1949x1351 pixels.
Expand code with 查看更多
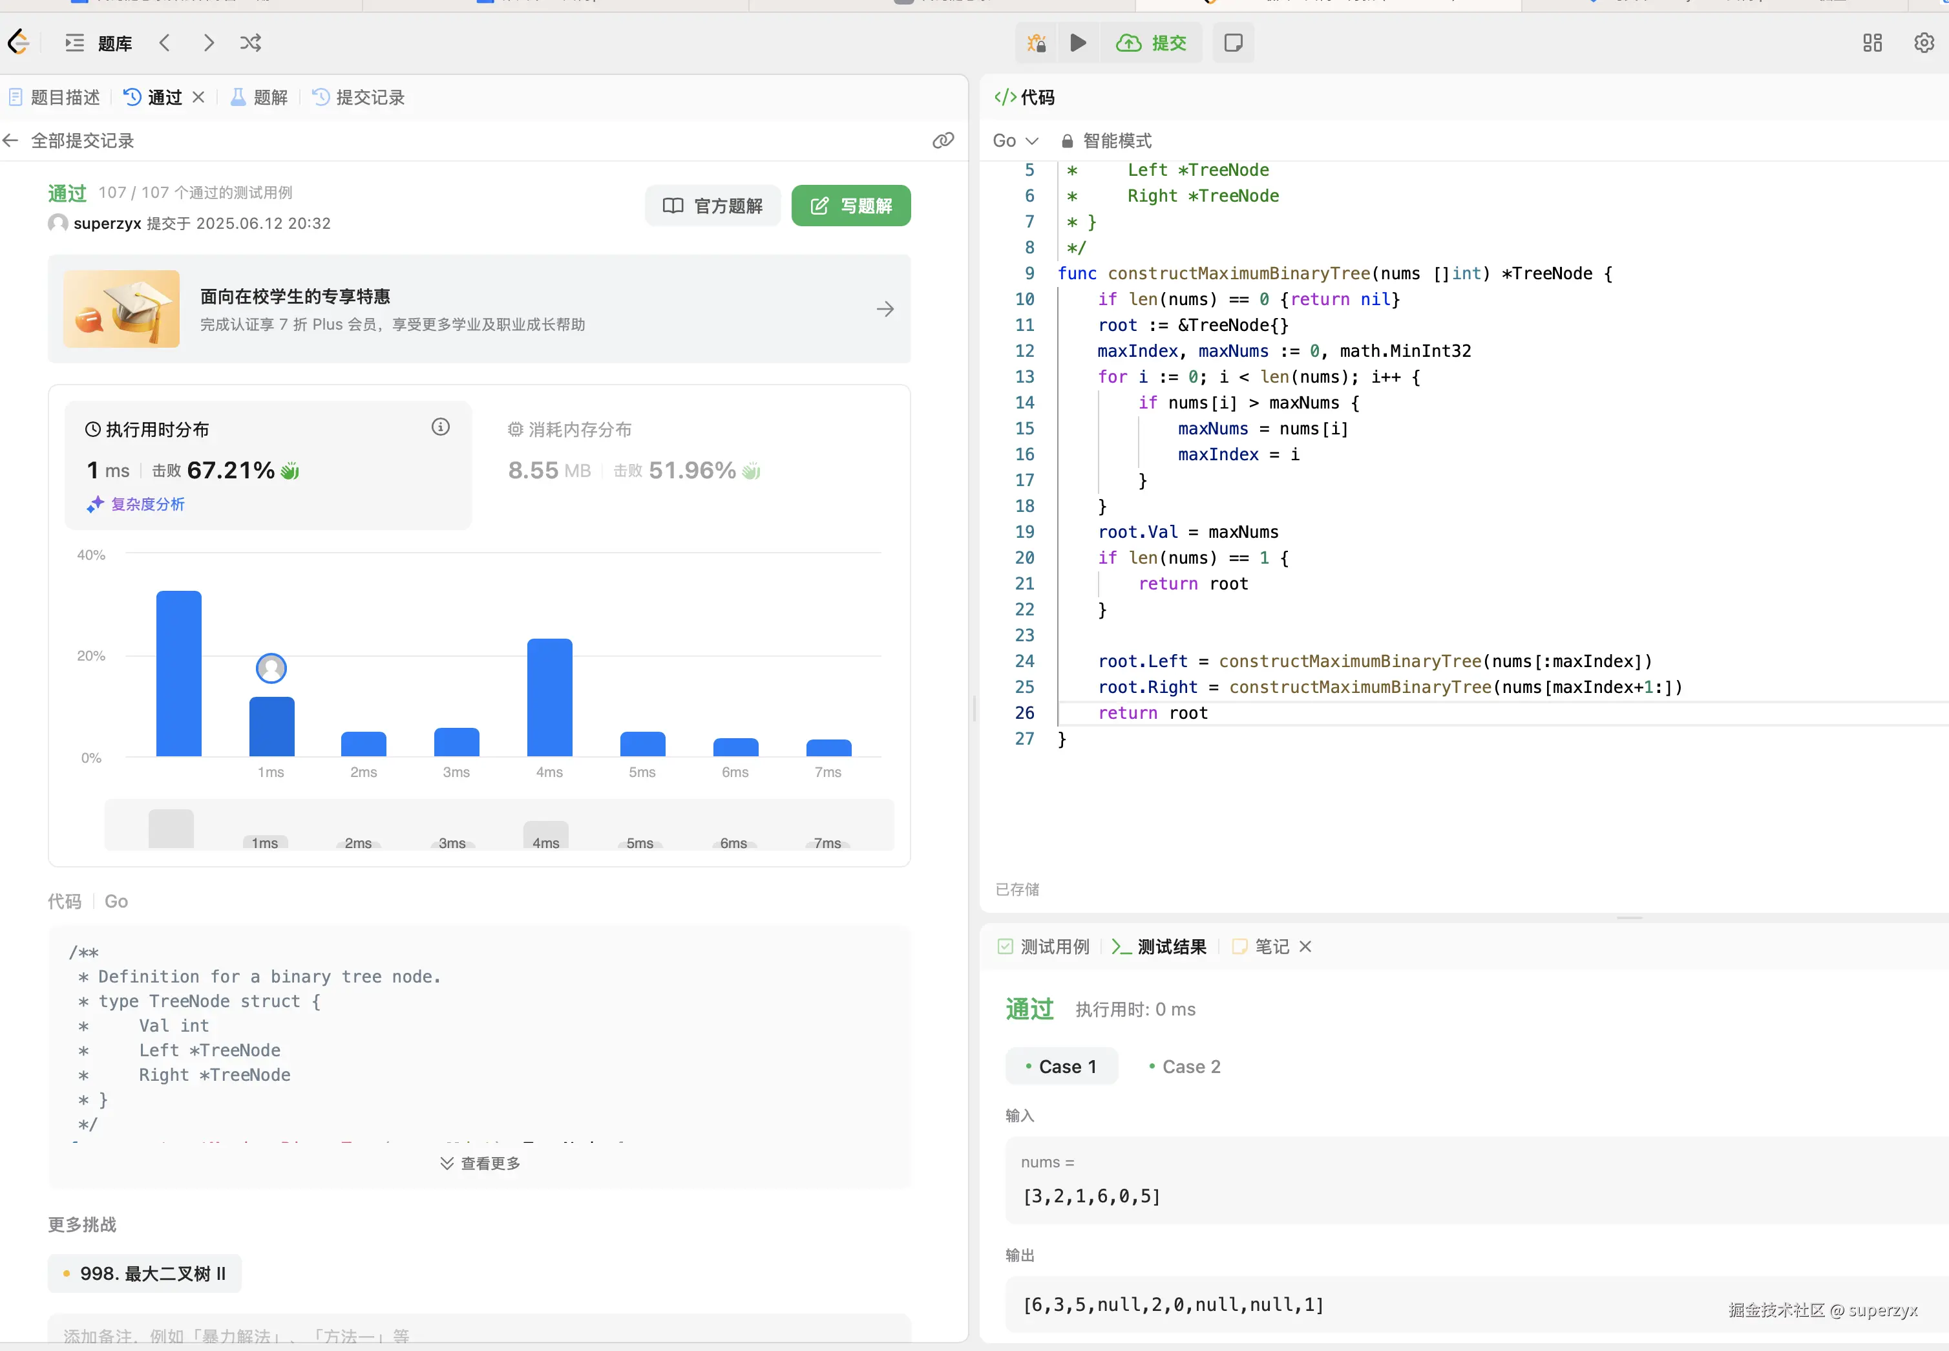tap(480, 1163)
